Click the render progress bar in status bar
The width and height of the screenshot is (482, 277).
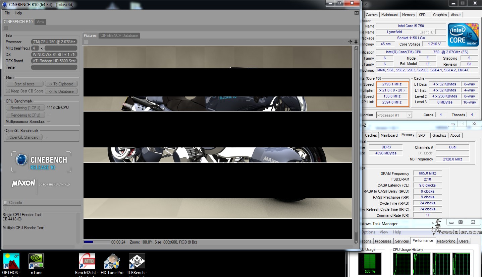97,242
